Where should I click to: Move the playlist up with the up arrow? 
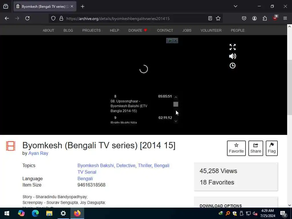[x=176, y=97]
